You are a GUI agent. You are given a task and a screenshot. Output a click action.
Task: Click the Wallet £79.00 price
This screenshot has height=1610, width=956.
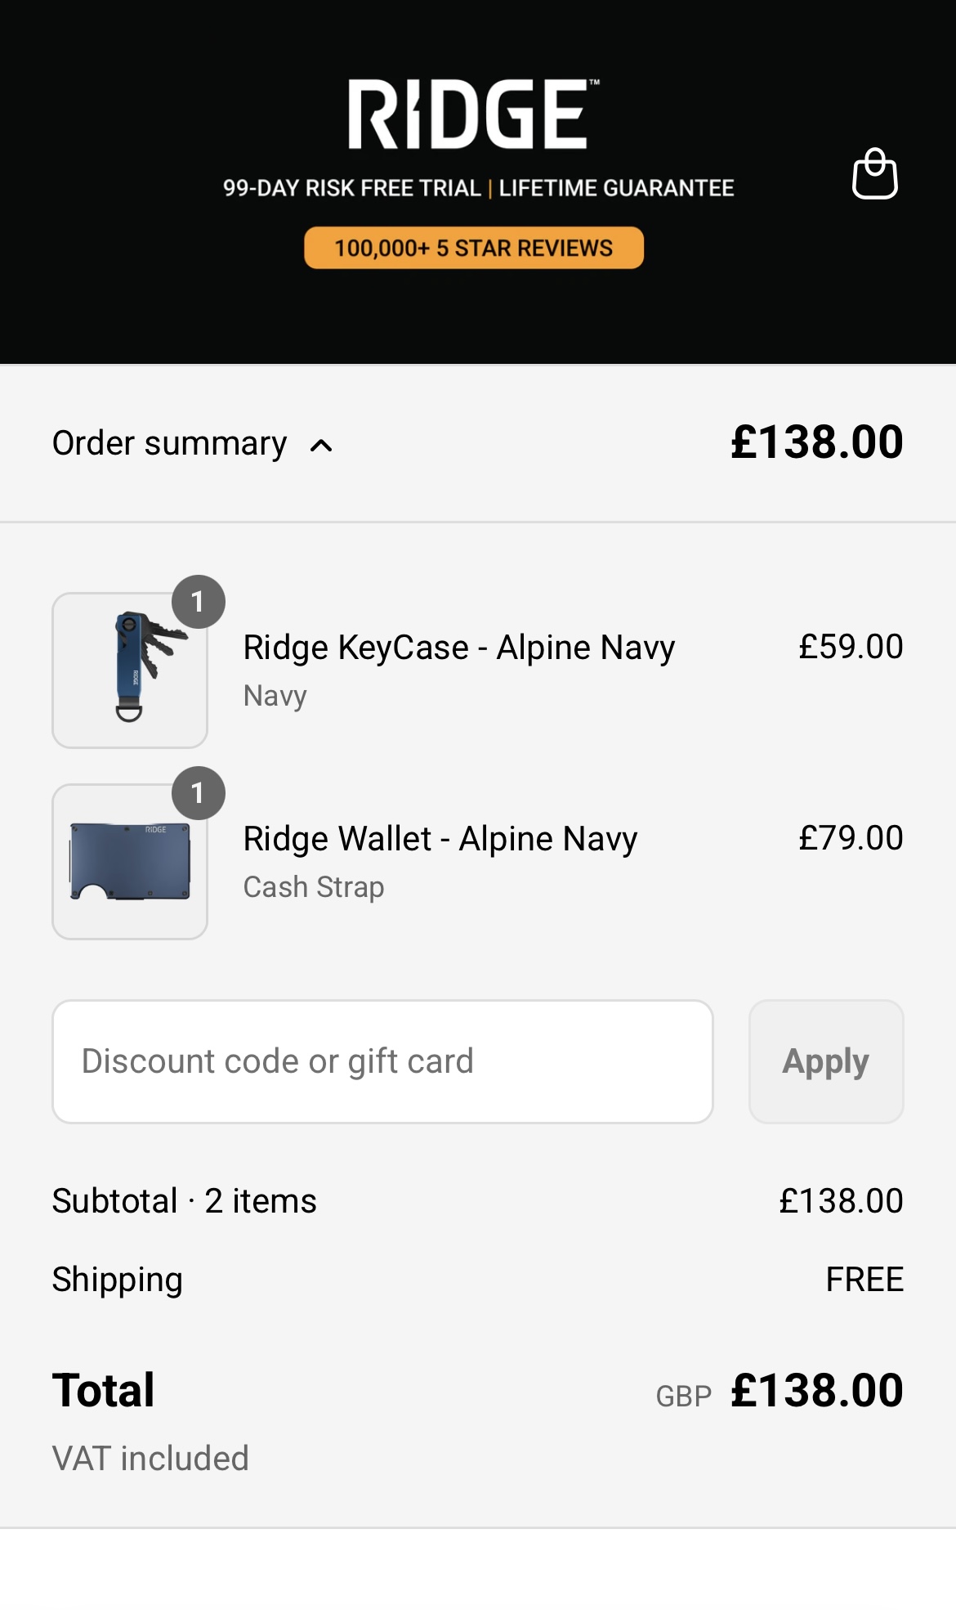pyautogui.click(x=851, y=838)
